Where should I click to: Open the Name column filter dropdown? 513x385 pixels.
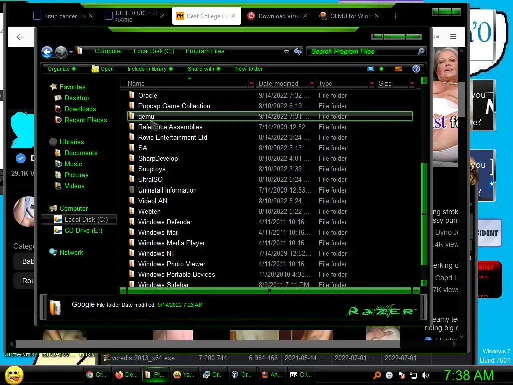tap(251, 84)
